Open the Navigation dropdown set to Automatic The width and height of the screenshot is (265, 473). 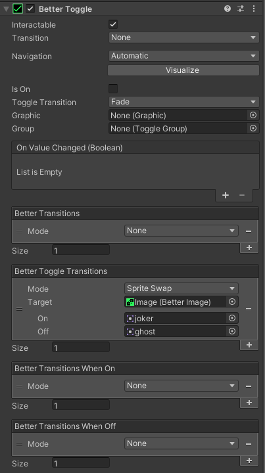[x=183, y=56]
